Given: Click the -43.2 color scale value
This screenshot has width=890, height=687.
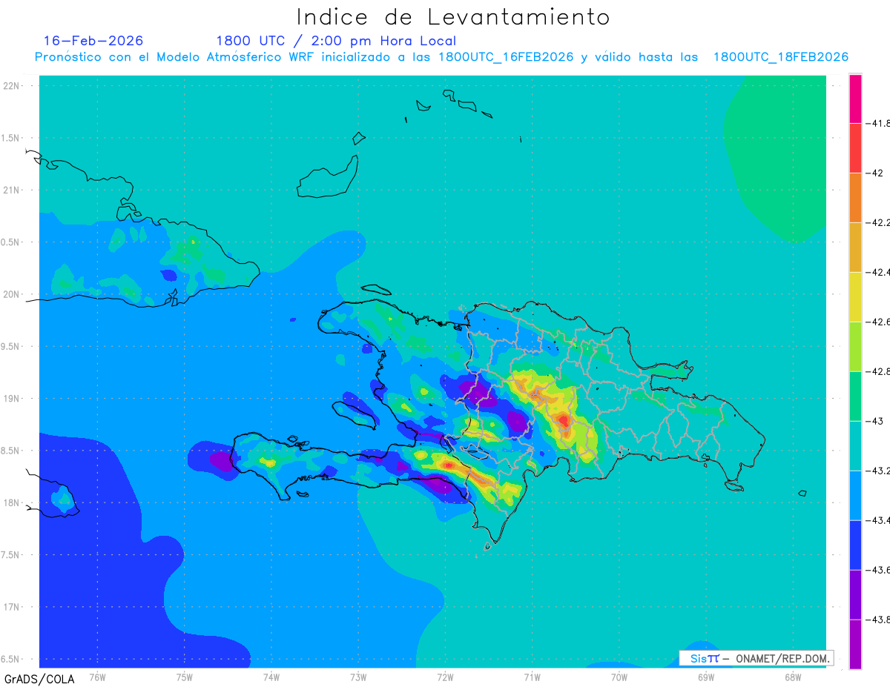Looking at the screenshot, I should point(877,471).
